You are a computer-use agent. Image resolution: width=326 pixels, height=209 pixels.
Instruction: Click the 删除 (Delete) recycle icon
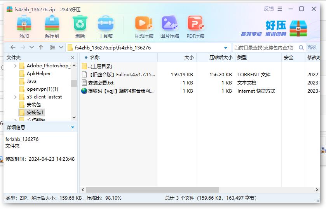tap(80, 23)
